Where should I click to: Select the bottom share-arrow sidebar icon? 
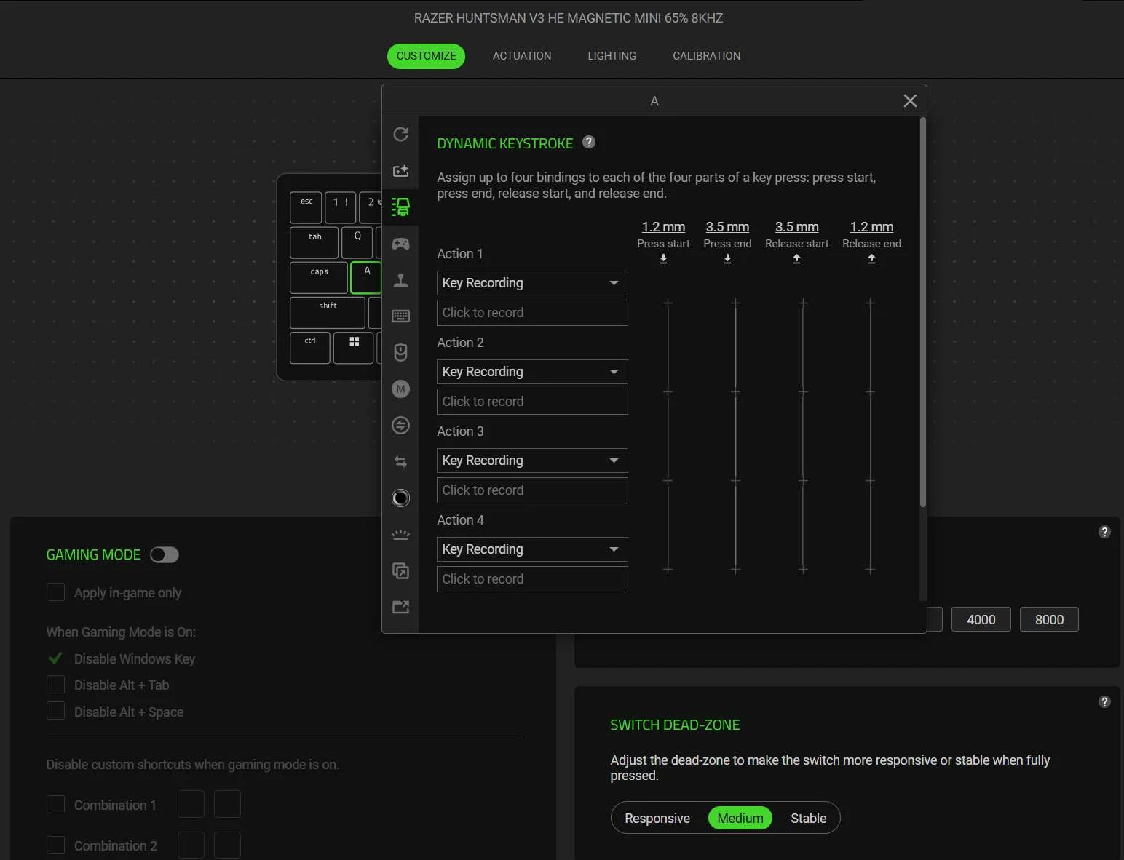[400, 607]
